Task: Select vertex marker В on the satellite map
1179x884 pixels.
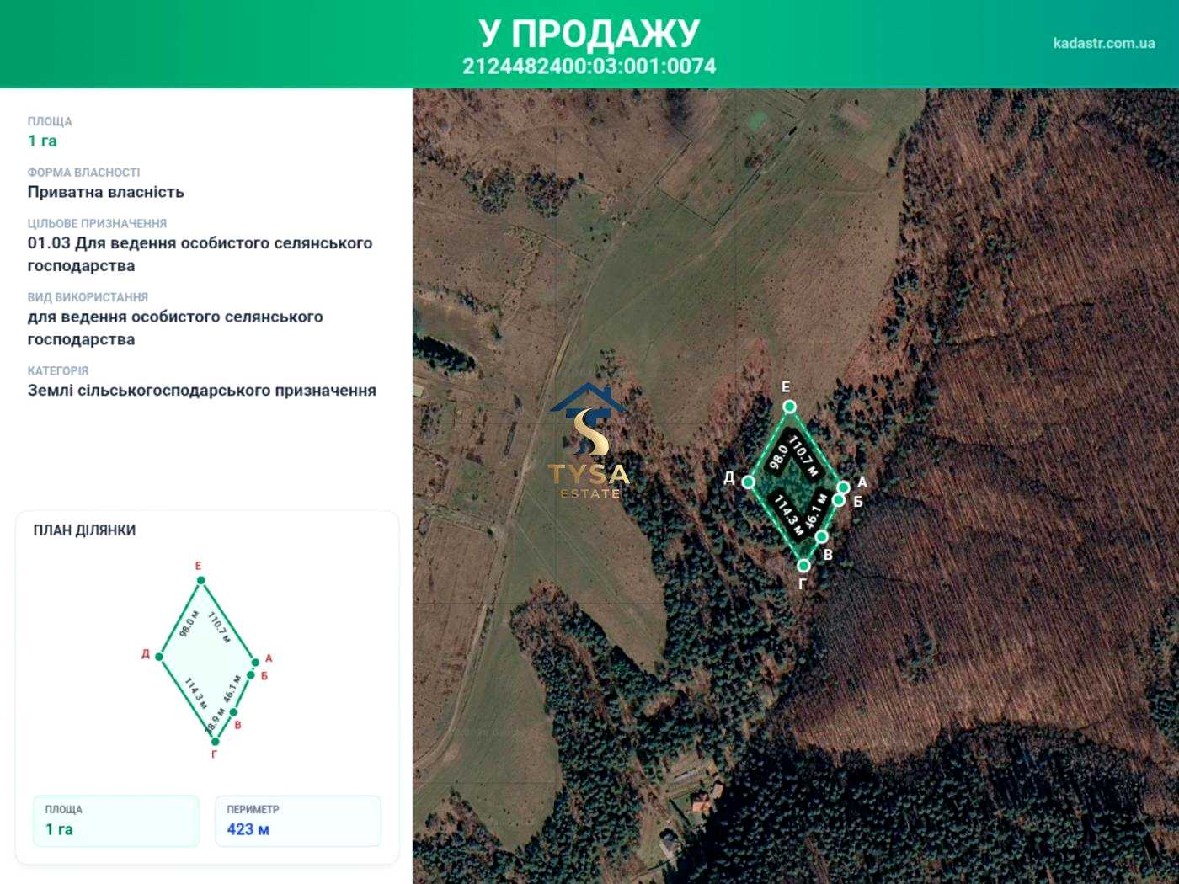Action: click(x=821, y=536)
